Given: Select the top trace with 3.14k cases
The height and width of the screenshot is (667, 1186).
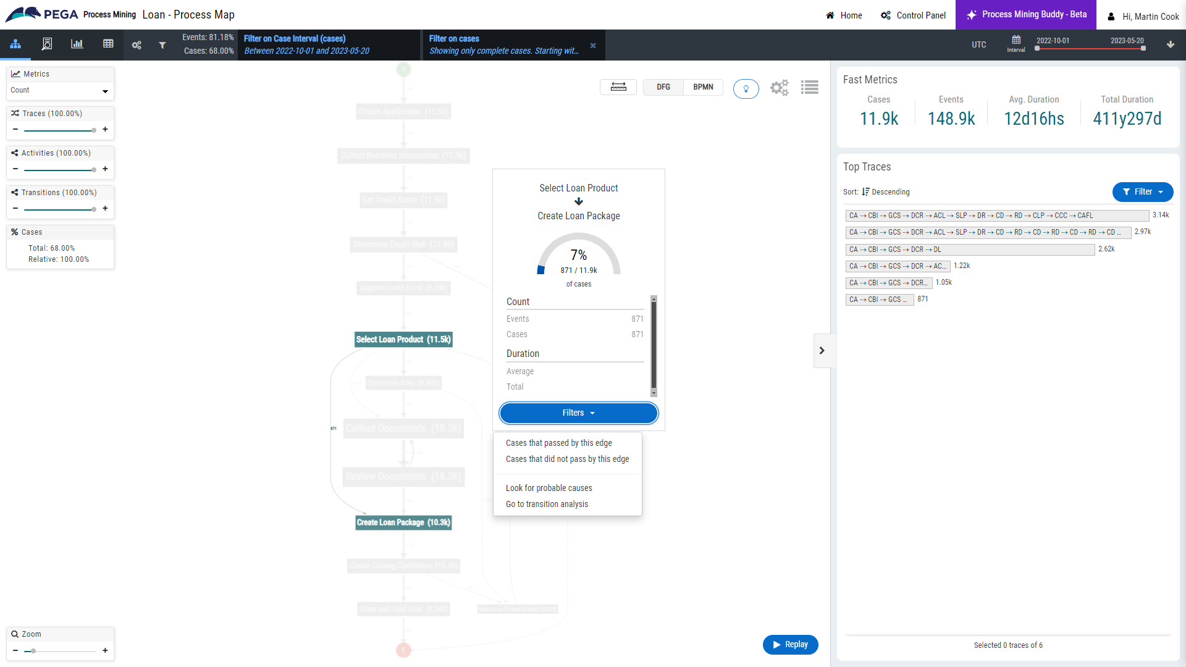Looking at the screenshot, I should point(997,216).
